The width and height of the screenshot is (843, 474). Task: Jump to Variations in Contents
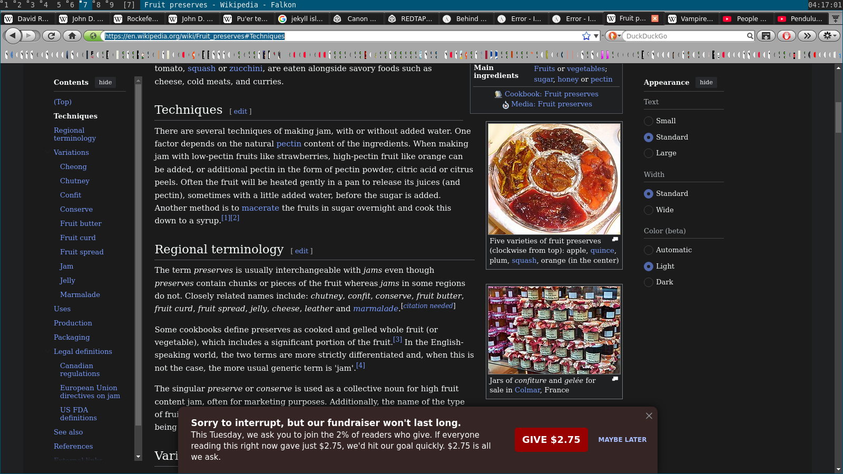71,153
